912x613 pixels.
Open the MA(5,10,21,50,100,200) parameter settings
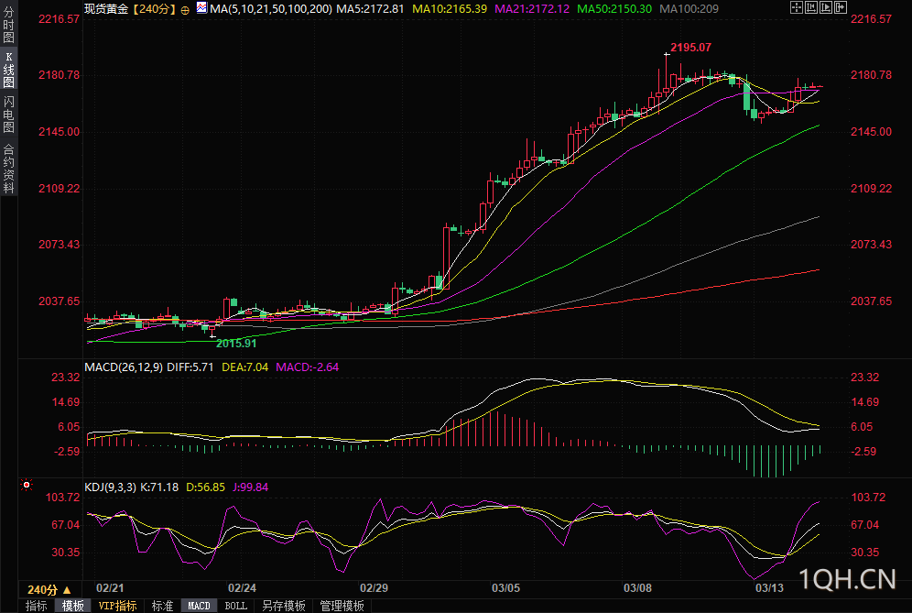coord(271,9)
